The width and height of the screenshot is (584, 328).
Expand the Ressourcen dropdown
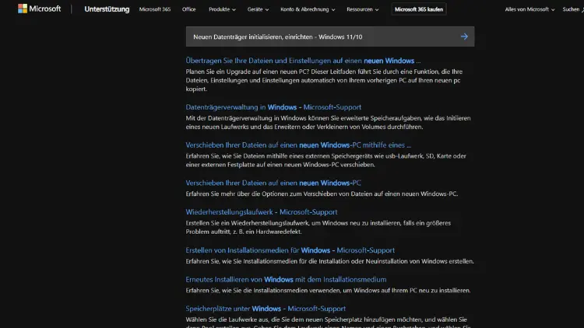362,9
